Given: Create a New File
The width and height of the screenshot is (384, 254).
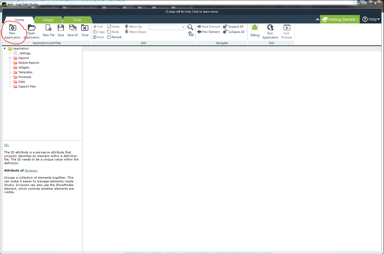Looking at the screenshot, I should click(x=48, y=28).
